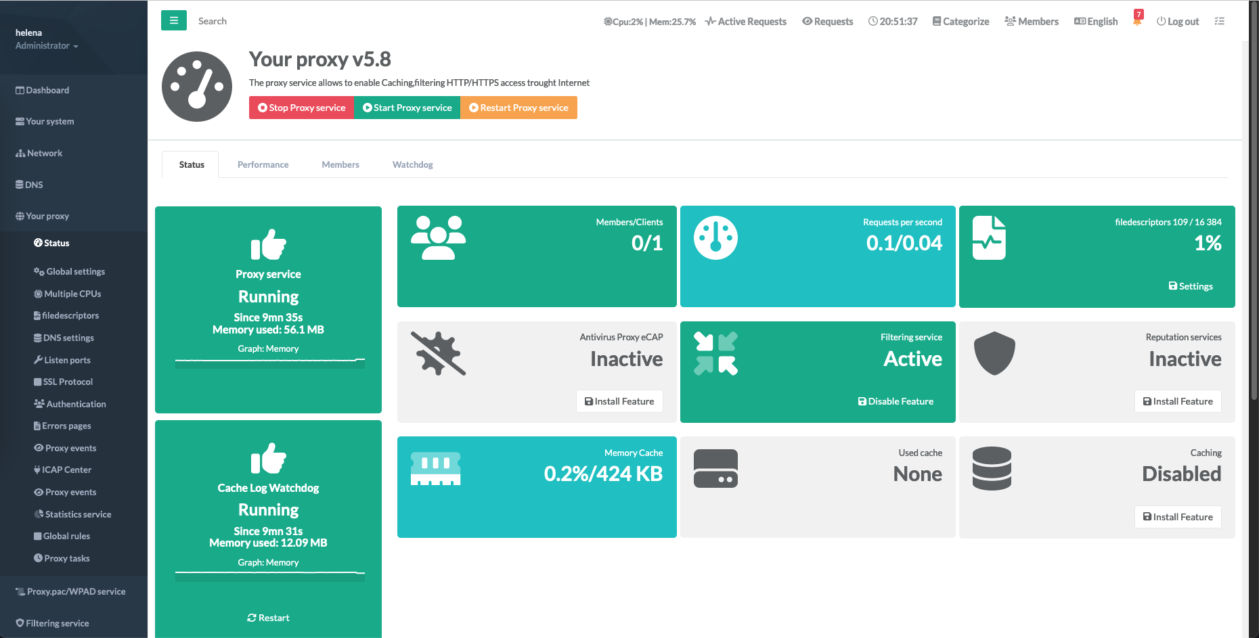
Task: Expand the helena Administrator dropdown
Action: [x=47, y=46]
